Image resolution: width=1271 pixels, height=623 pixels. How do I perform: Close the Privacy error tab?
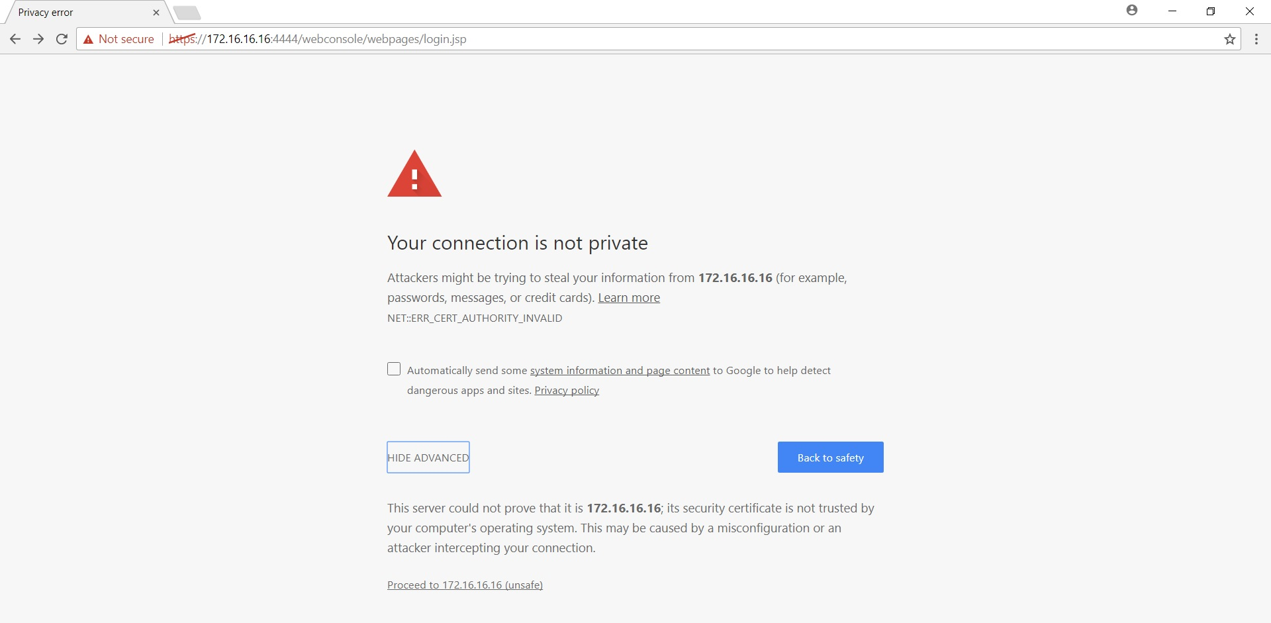[x=156, y=12]
